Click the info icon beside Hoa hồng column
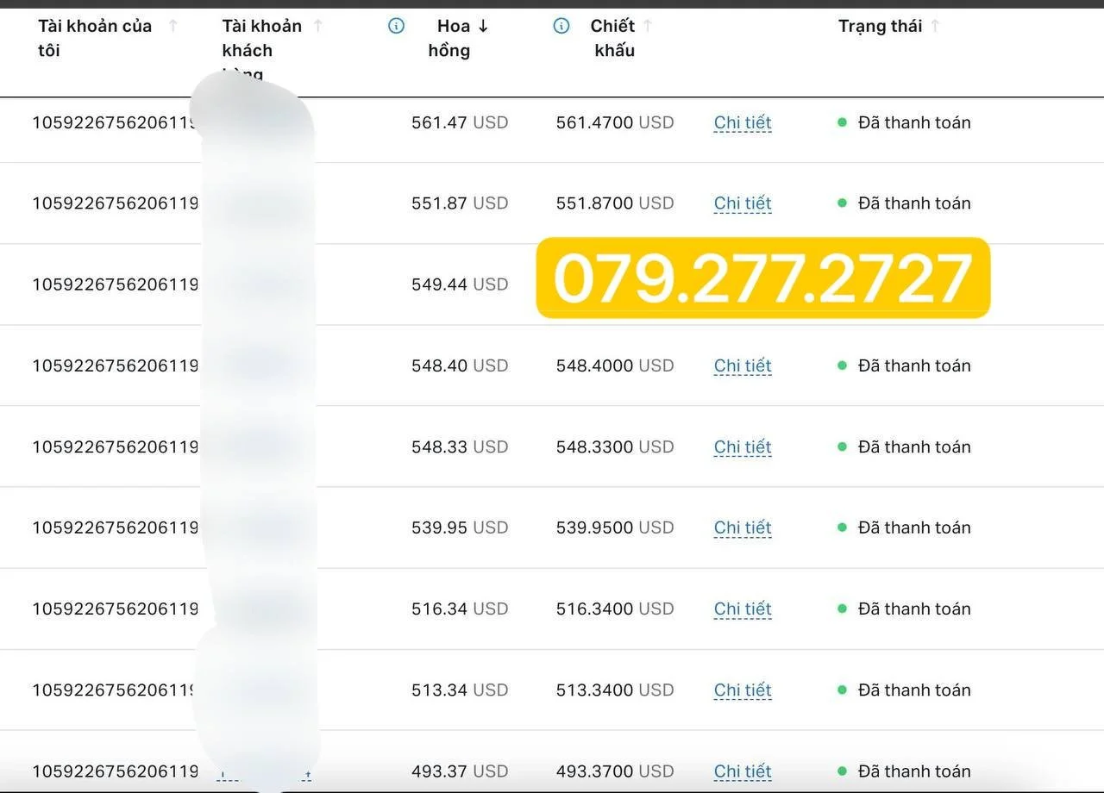The width and height of the screenshot is (1104, 793). (x=396, y=26)
